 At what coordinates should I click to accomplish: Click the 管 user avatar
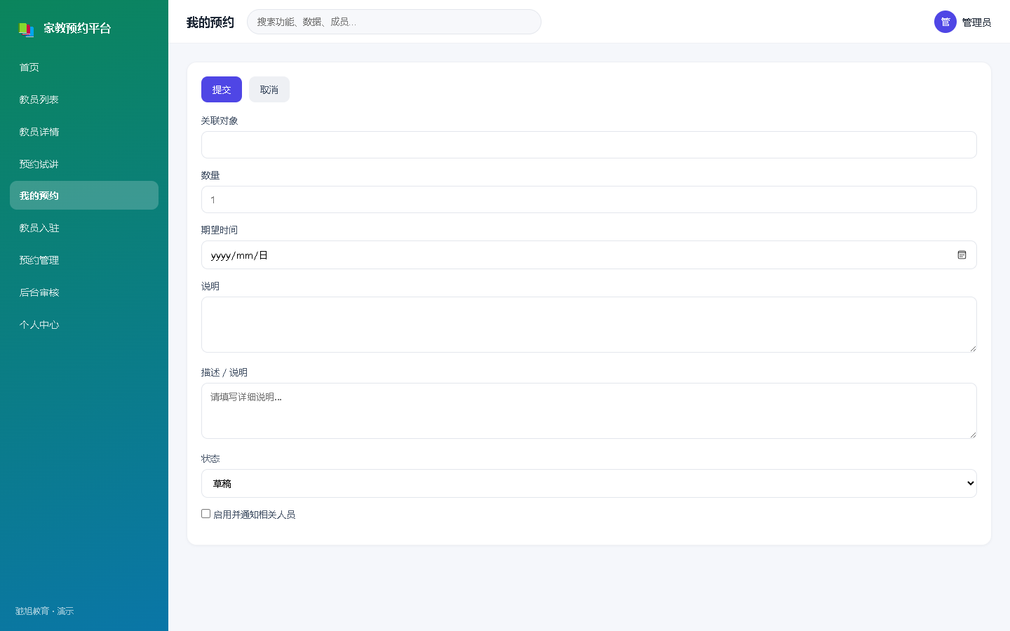click(945, 22)
